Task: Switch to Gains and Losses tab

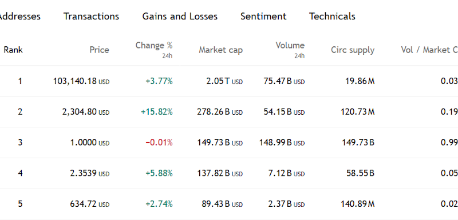Action: [x=180, y=17]
